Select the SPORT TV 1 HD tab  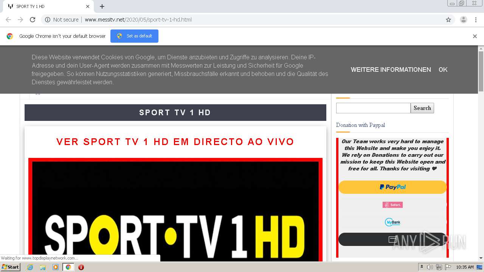pyautogui.click(x=48, y=6)
